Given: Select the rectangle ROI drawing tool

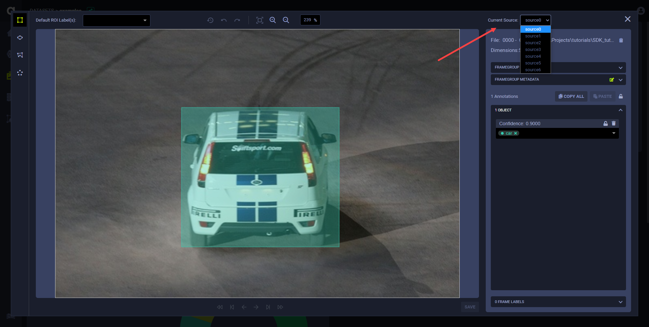Looking at the screenshot, I should tap(20, 20).
